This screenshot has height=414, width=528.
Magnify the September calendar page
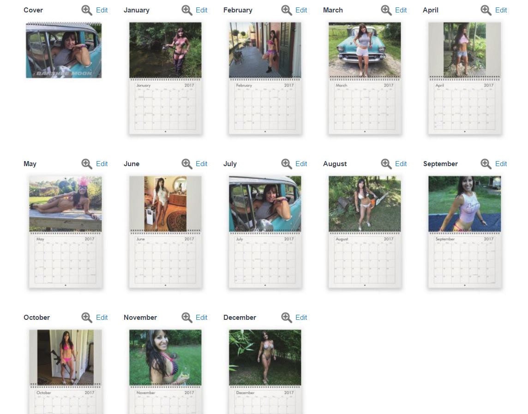pyautogui.click(x=486, y=164)
